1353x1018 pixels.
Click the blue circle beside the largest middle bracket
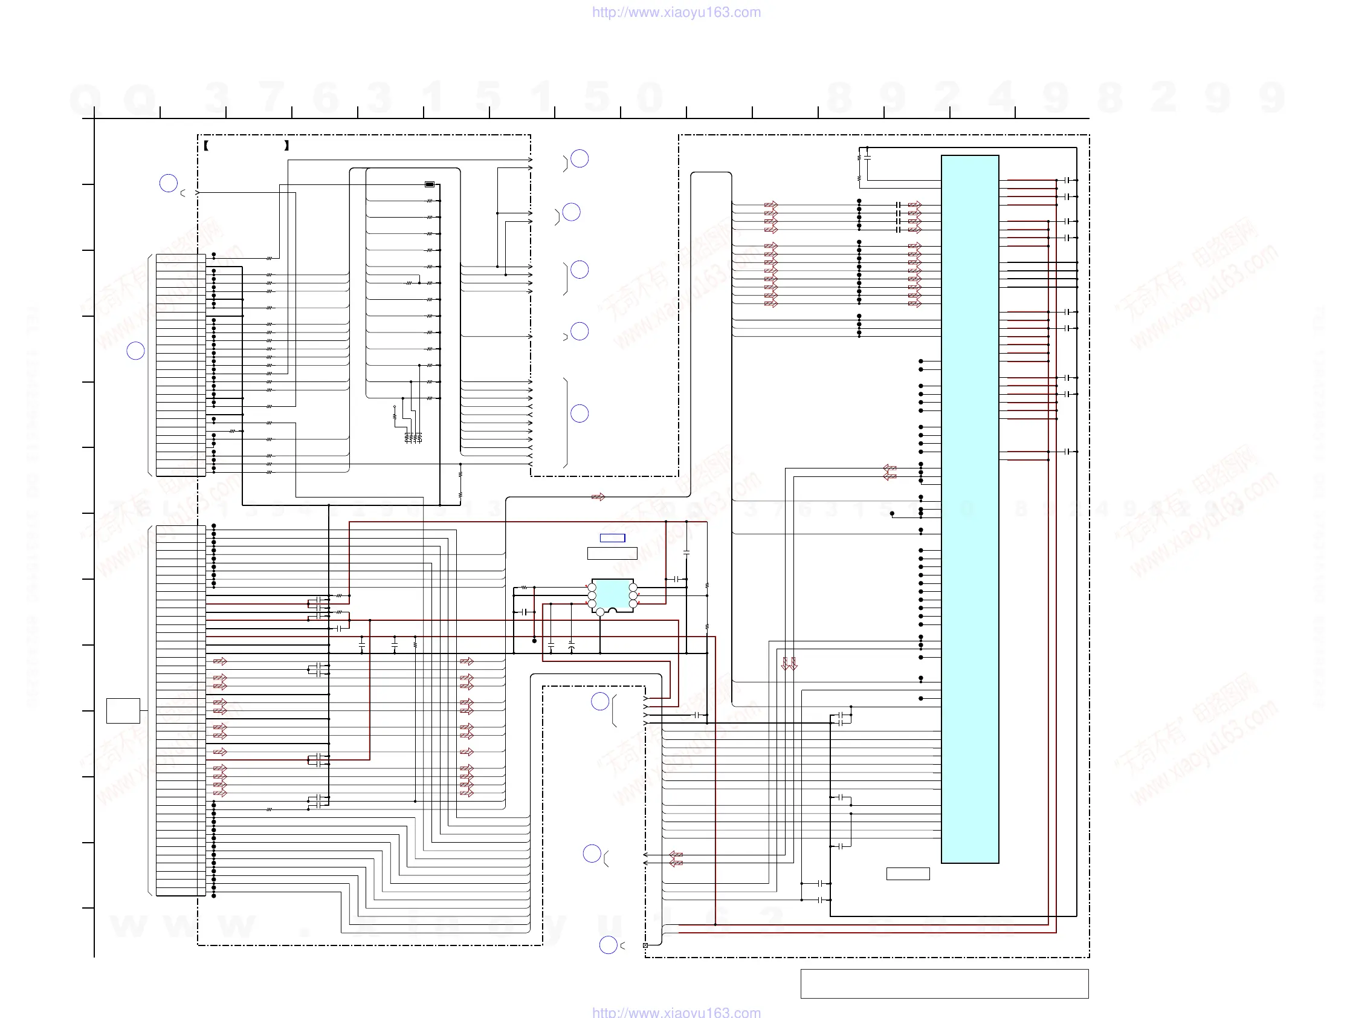click(x=580, y=413)
